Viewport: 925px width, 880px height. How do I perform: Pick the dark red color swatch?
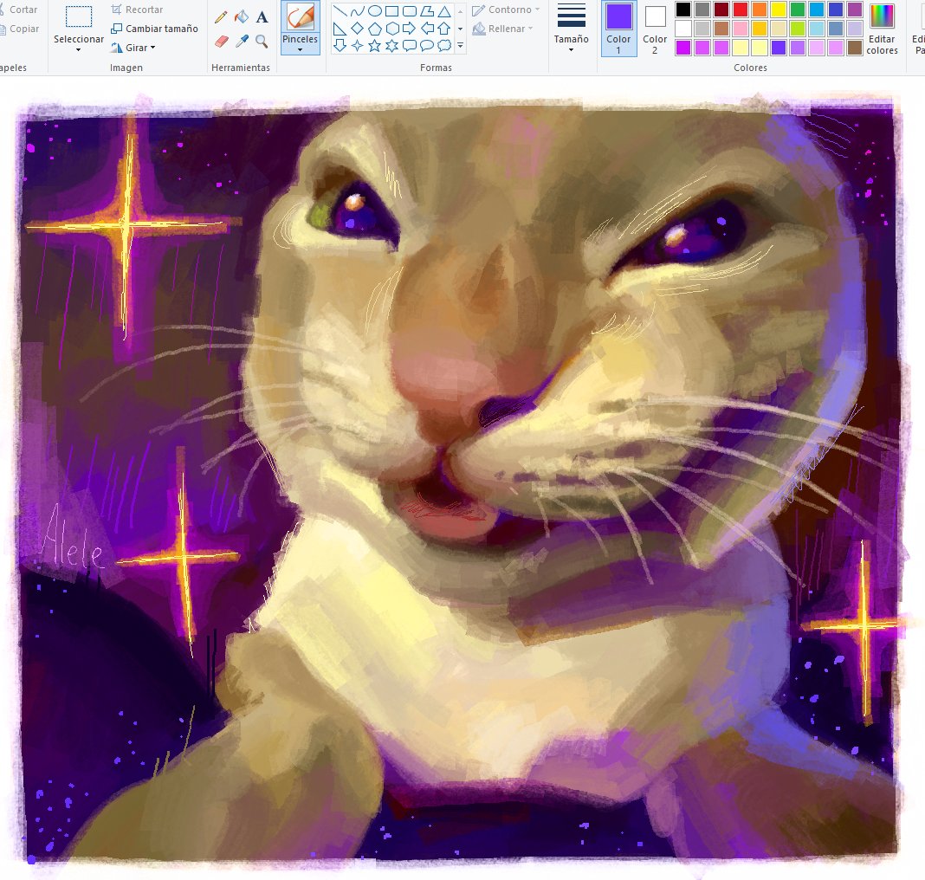click(721, 10)
